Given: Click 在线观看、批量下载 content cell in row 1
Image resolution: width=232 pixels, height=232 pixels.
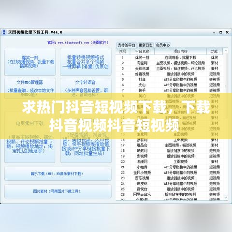Looking at the screenshot, I should (180, 58).
